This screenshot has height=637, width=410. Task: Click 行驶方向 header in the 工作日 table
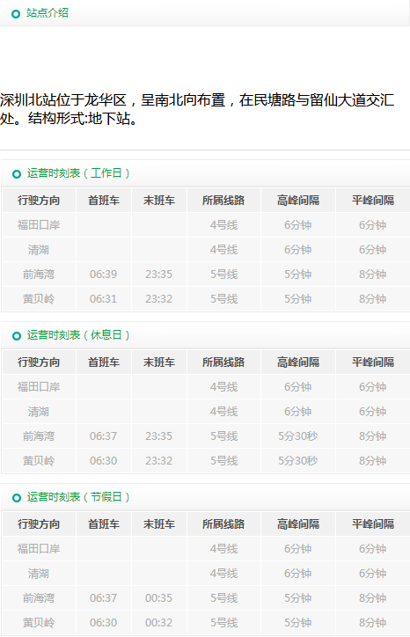[39, 201]
